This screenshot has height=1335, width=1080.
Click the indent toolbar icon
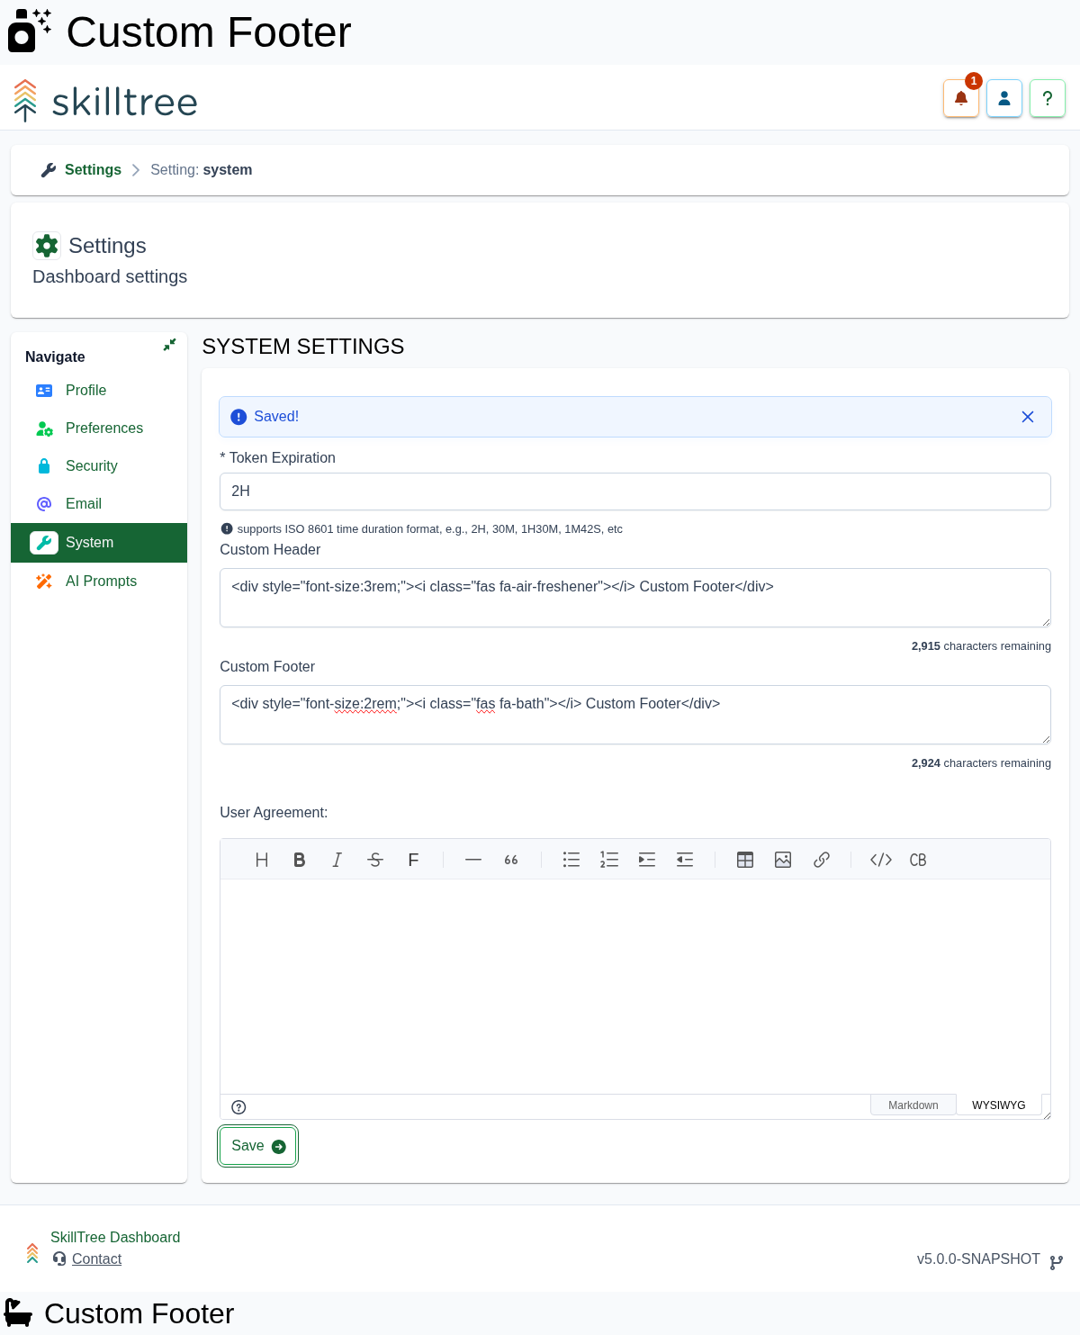pyautogui.click(x=647, y=860)
